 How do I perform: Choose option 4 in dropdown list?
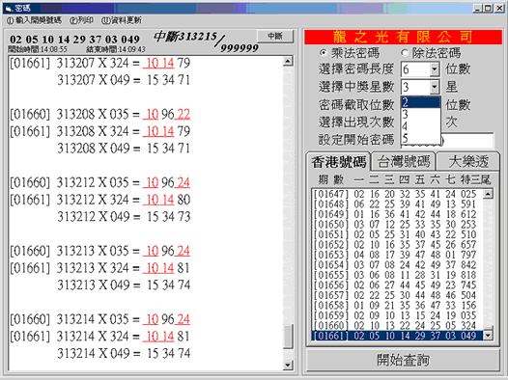pyautogui.click(x=420, y=126)
